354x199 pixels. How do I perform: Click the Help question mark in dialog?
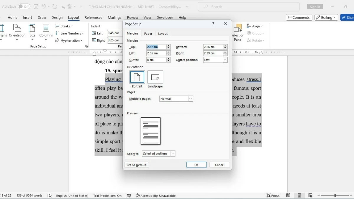click(213, 24)
